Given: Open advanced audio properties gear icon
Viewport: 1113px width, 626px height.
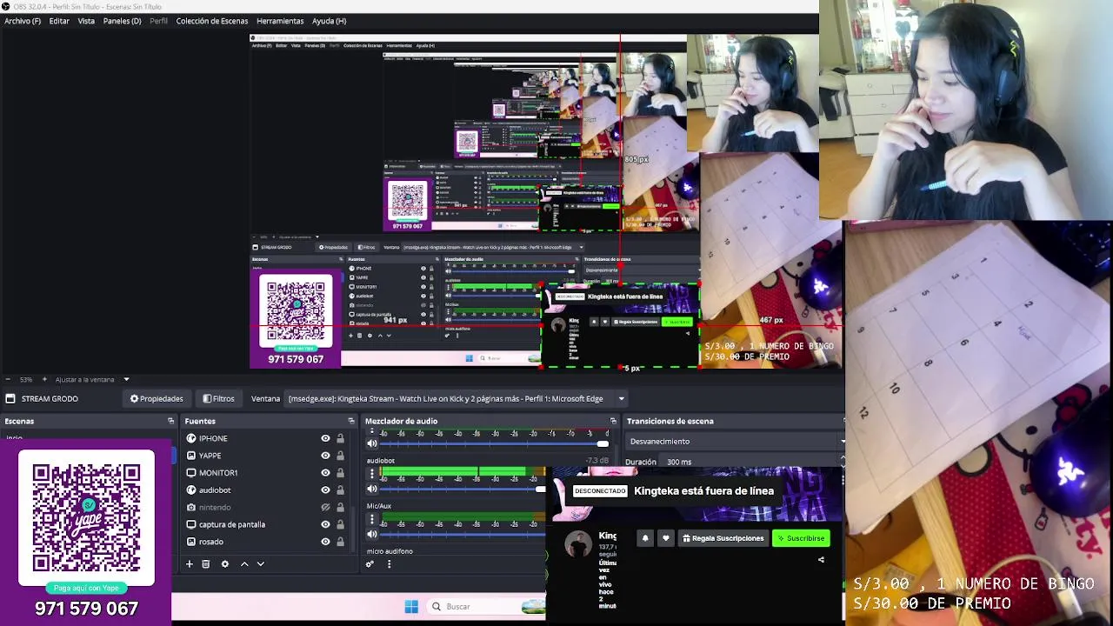Looking at the screenshot, I should (370, 564).
